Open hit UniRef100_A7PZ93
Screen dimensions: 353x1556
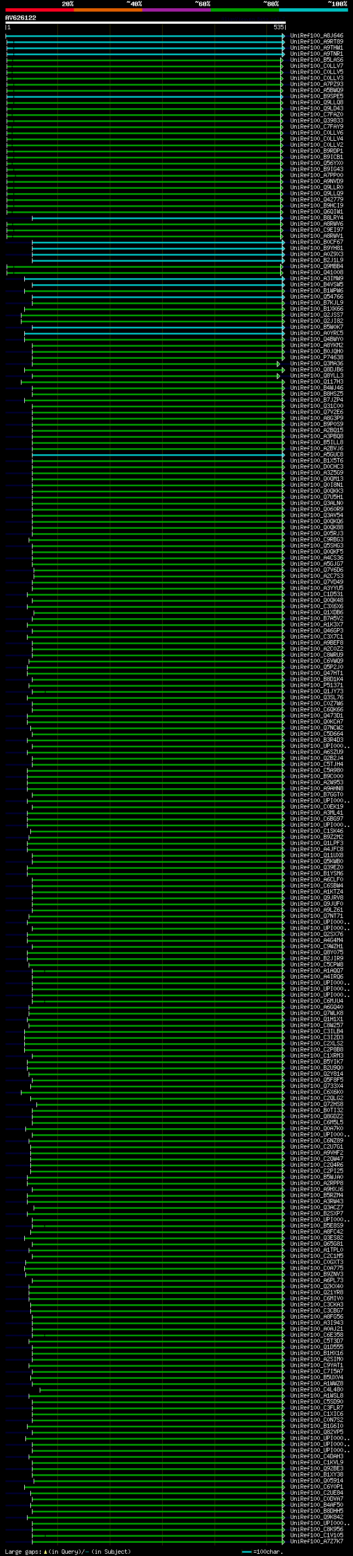click(x=317, y=84)
